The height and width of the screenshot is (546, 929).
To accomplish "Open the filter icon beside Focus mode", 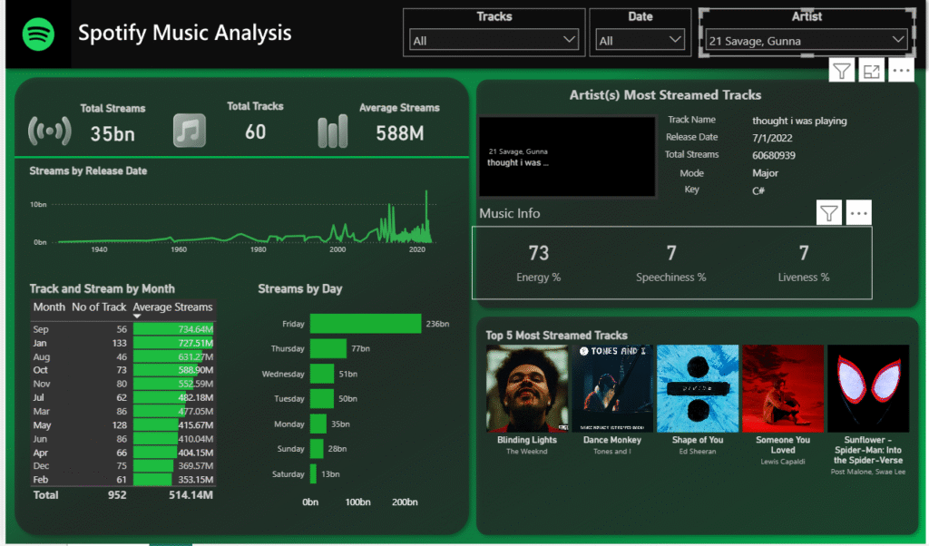I will pyautogui.click(x=841, y=71).
